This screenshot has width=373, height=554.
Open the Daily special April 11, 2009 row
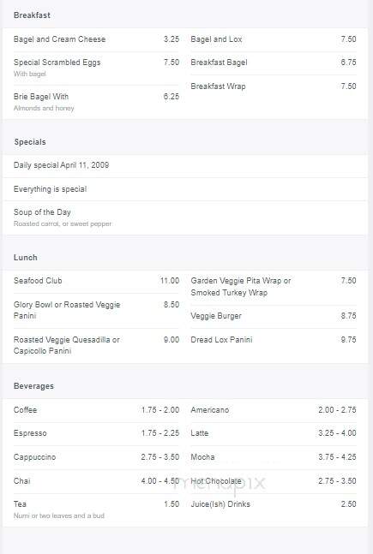tap(185, 165)
